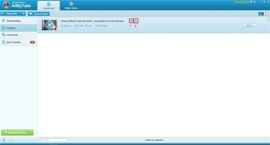
Task: Click the Converted sidebar icon
Action: (4, 35)
